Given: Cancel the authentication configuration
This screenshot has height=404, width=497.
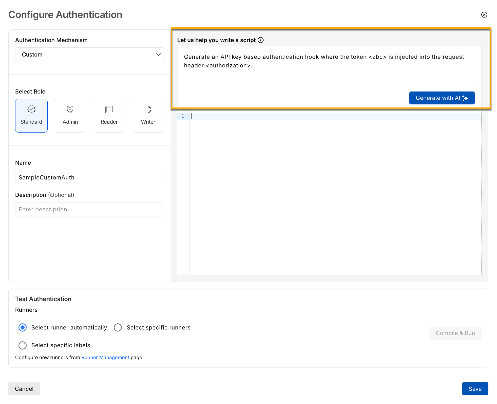Looking at the screenshot, I should tap(24, 389).
